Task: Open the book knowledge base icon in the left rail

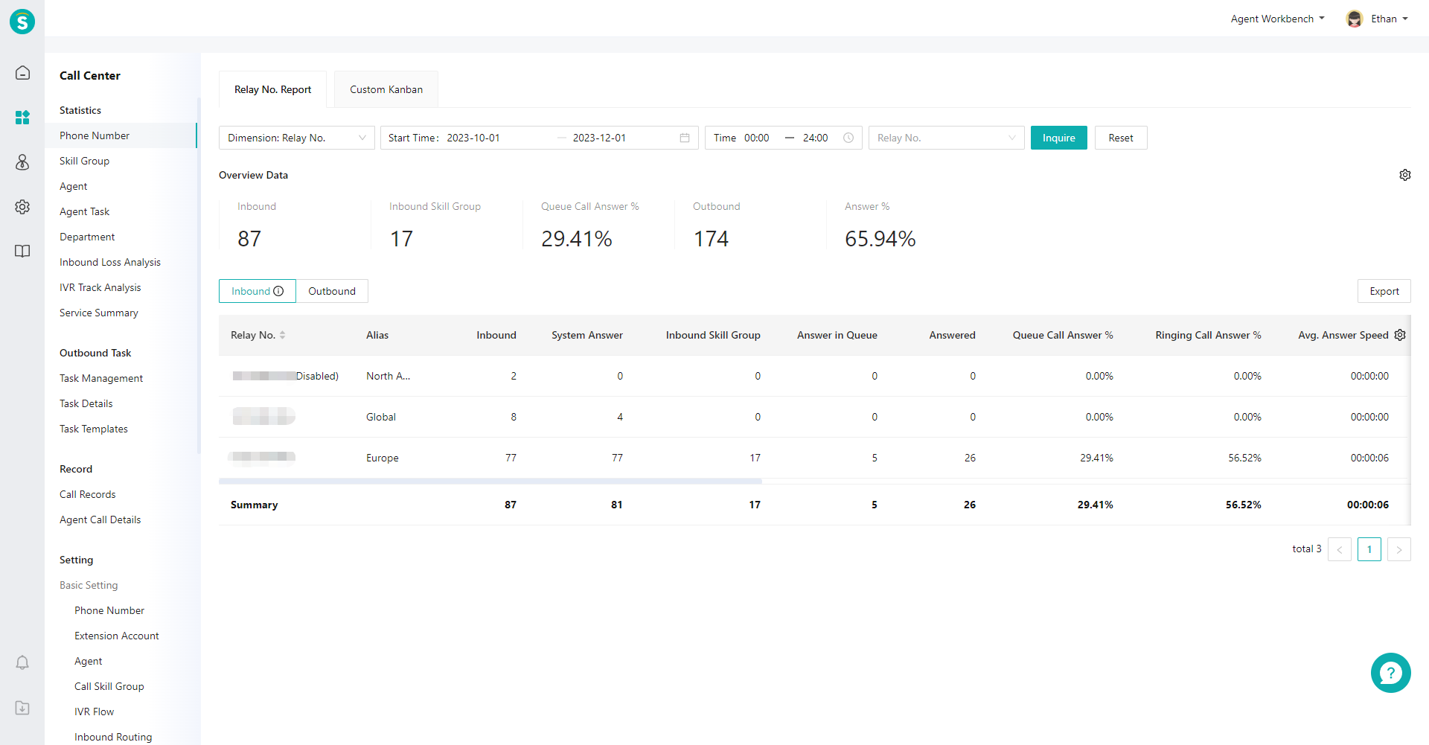Action: [x=22, y=251]
